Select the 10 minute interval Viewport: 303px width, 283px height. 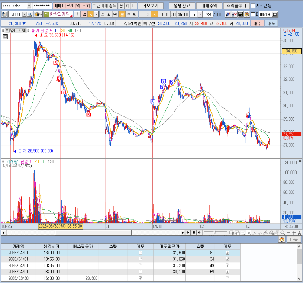pyautogui.click(x=161, y=14)
